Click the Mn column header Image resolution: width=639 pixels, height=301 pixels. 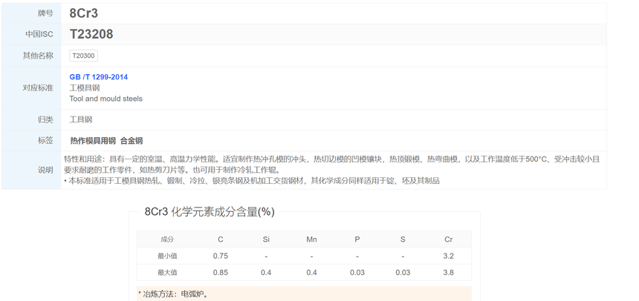[x=311, y=239]
